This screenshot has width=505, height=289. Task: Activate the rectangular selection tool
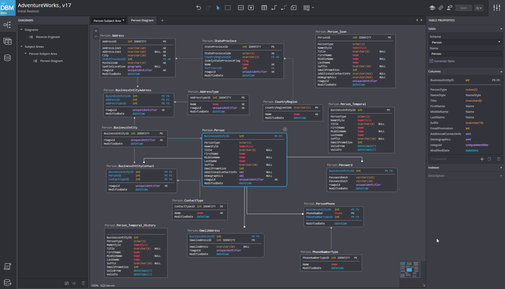[x=228, y=8]
